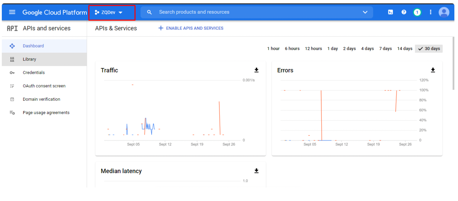
Task: Open Library in the sidebar
Action: (44, 59)
